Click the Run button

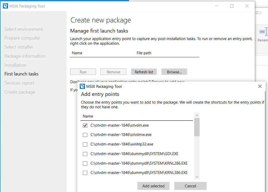83,72
